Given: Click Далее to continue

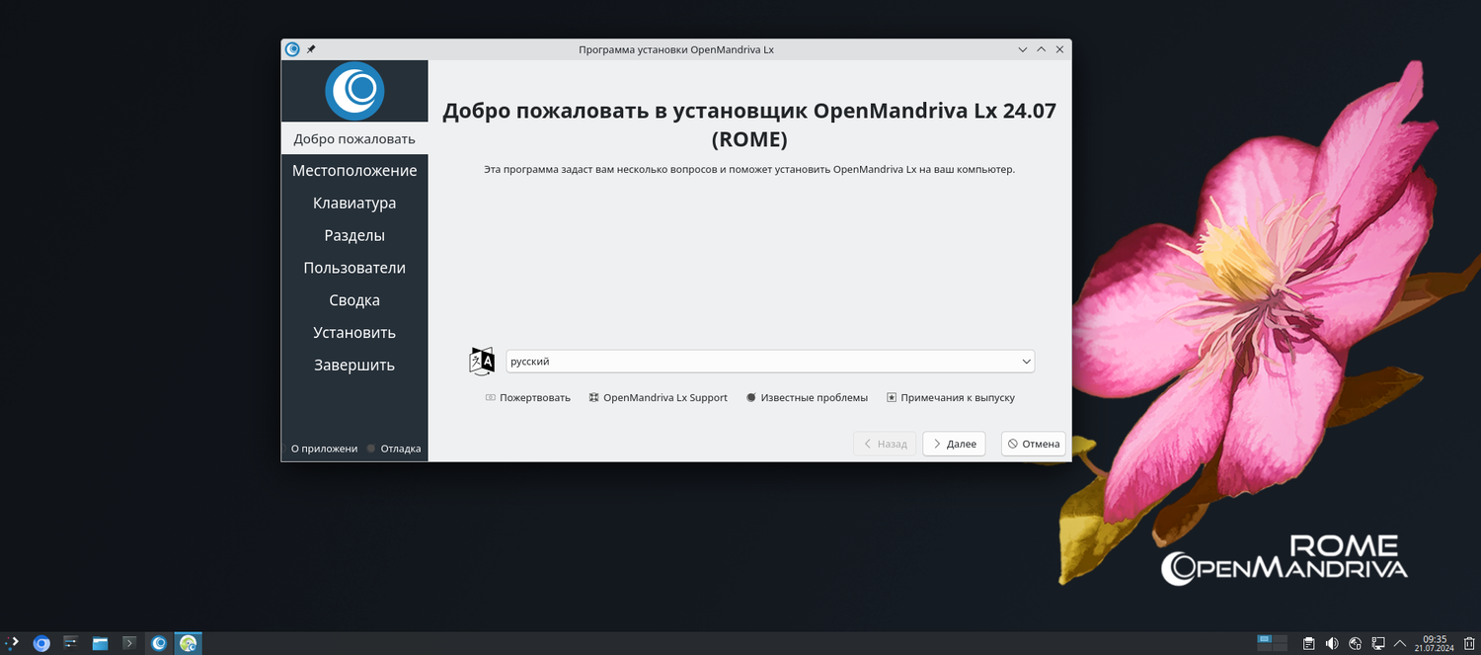Looking at the screenshot, I should 954,444.
